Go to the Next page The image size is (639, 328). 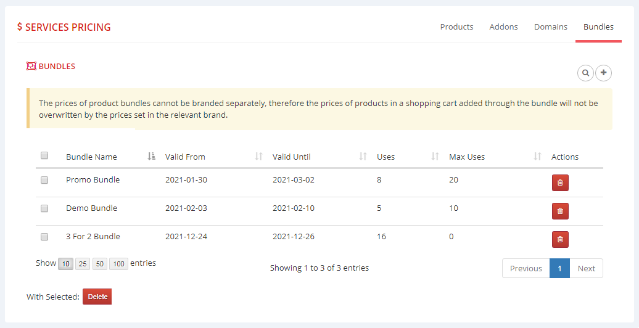click(586, 268)
